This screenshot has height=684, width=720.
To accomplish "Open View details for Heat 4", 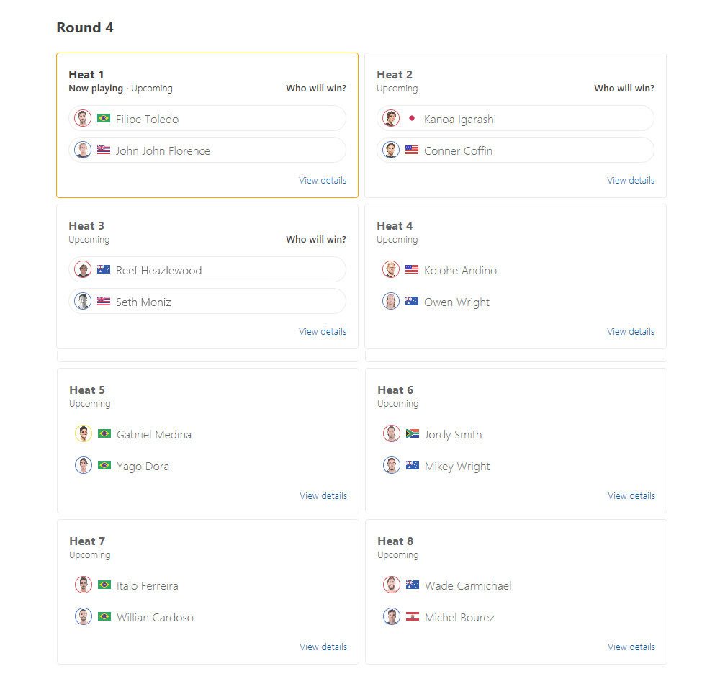I will pyautogui.click(x=631, y=332).
